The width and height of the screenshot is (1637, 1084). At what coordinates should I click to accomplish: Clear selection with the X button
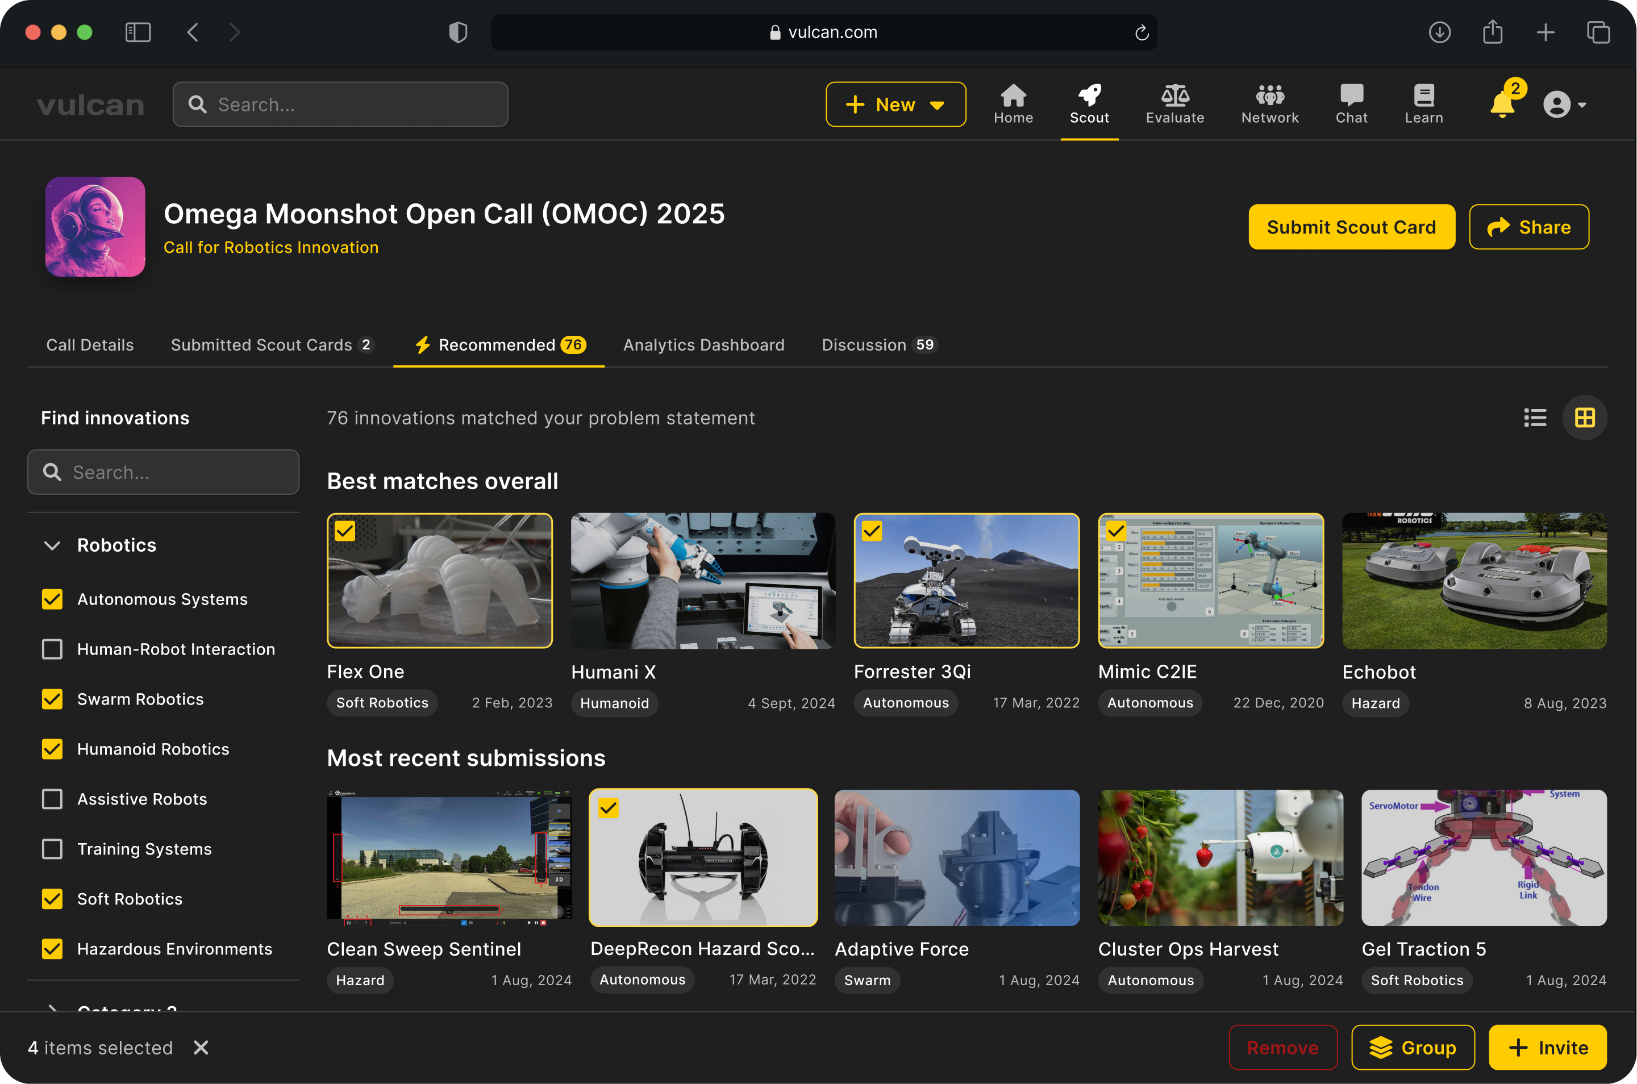201,1048
